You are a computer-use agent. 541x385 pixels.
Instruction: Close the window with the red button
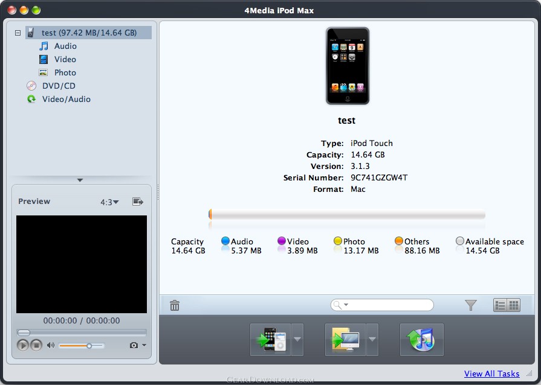(x=11, y=10)
